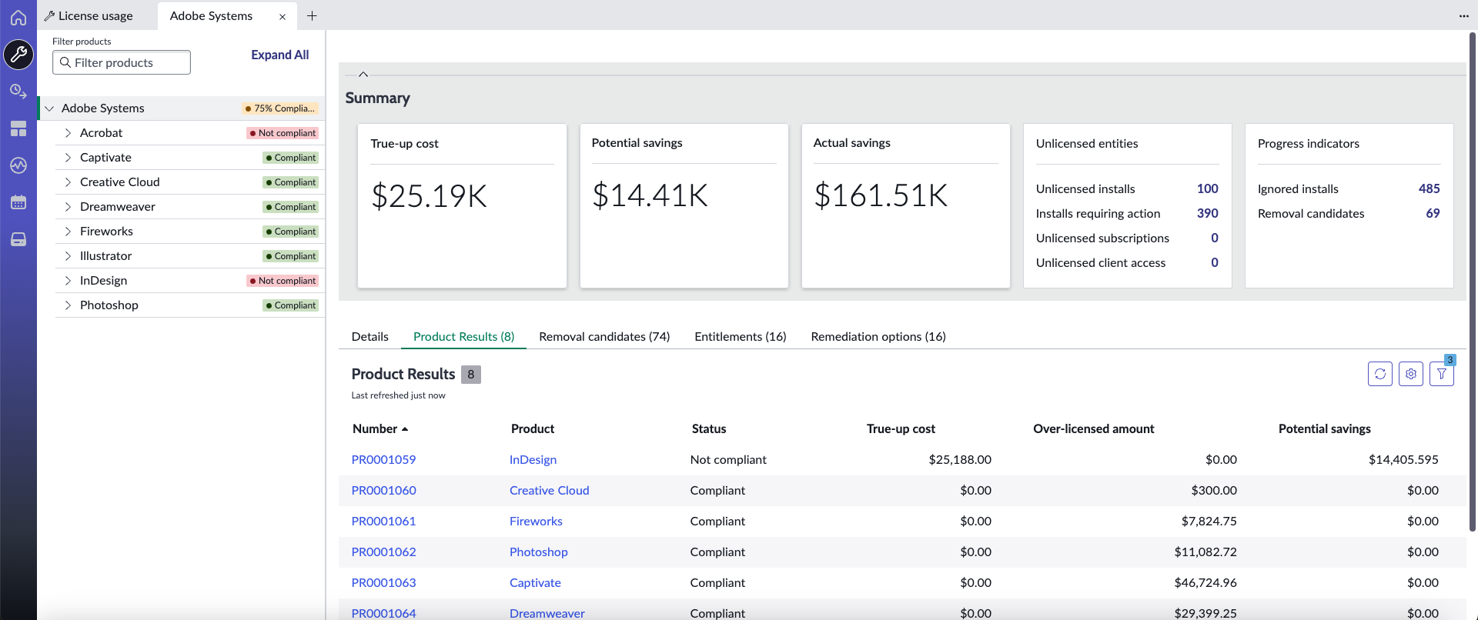Screen dimensions: 1478x620
Task: Open the more options ellipsis menu
Action: click(1463, 15)
